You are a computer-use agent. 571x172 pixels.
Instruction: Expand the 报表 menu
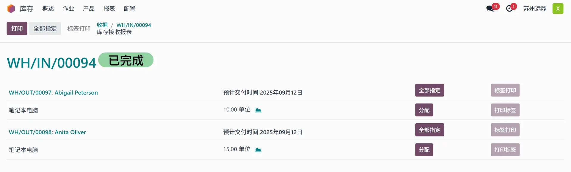coord(109,9)
